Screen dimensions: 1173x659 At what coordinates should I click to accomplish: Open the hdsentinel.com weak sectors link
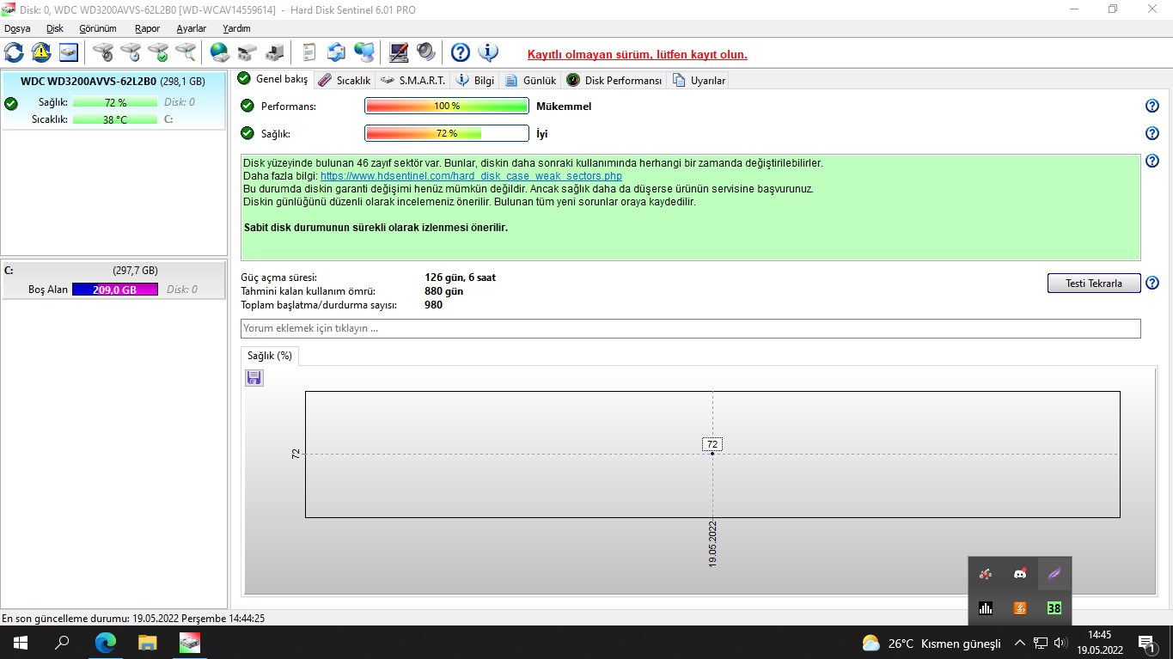pos(471,176)
